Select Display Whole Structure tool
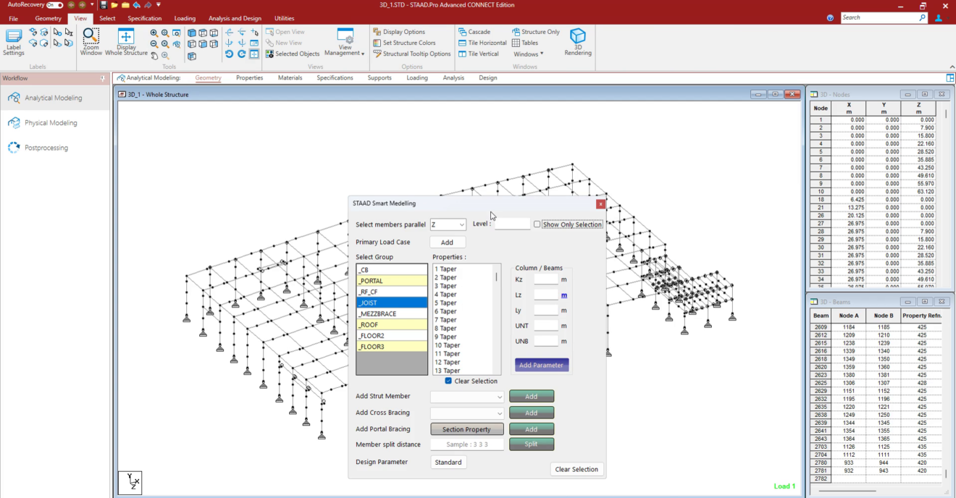This screenshot has width=956, height=498. click(126, 41)
